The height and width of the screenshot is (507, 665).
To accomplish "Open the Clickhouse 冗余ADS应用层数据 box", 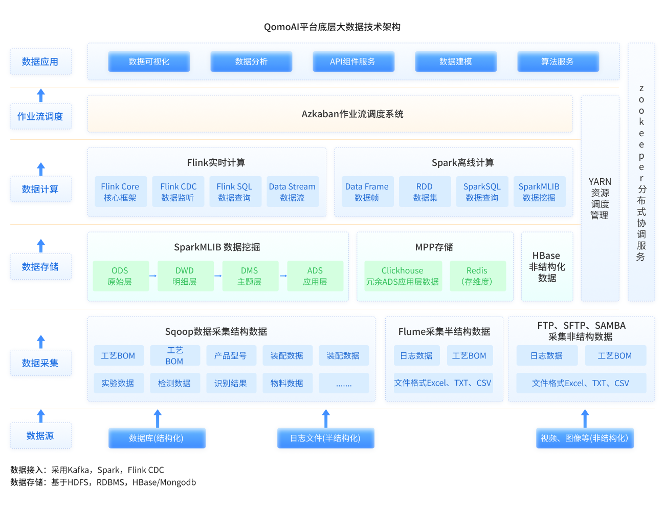I will [403, 276].
